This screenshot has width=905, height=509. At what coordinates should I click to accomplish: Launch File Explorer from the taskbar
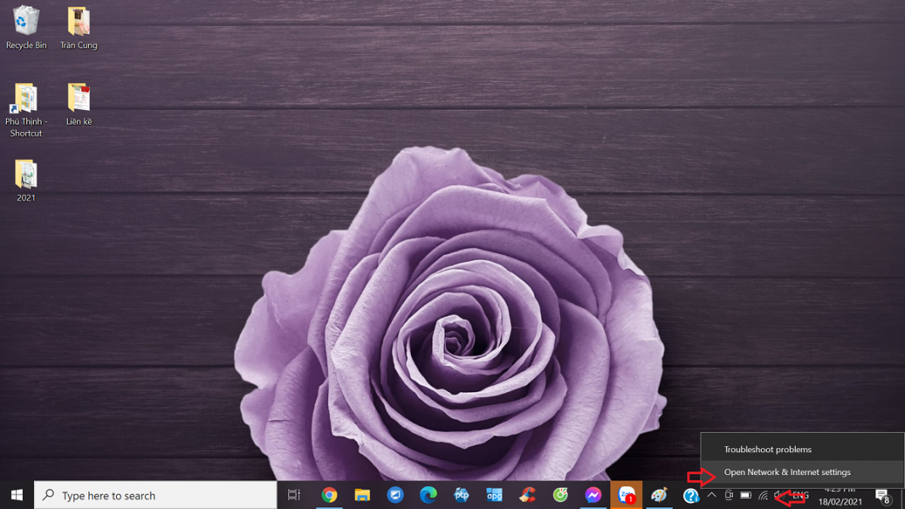362,495
